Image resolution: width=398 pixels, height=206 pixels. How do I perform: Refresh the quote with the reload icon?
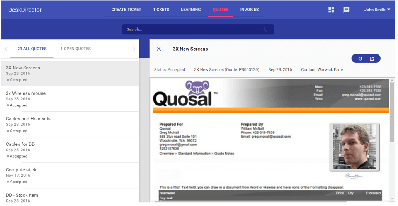(360, 59)
